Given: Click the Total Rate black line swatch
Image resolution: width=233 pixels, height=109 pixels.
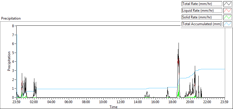Looking at the screenshot, I should [228, 4].
